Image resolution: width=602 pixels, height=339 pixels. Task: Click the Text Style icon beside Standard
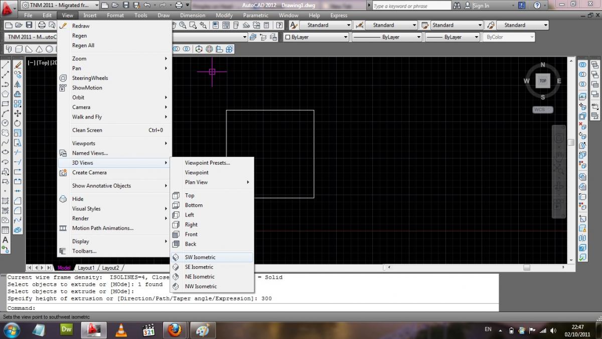point(294,25)
